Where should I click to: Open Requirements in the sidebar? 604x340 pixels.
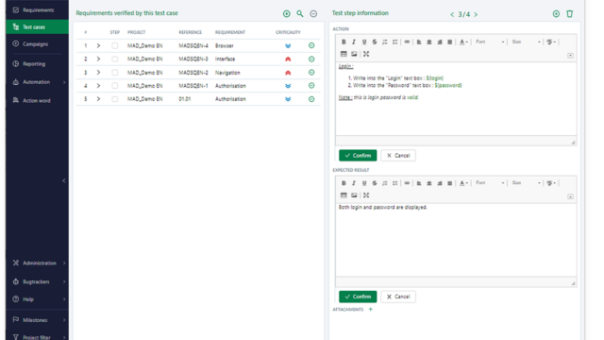pyautogui.click(x=38, y=10)
